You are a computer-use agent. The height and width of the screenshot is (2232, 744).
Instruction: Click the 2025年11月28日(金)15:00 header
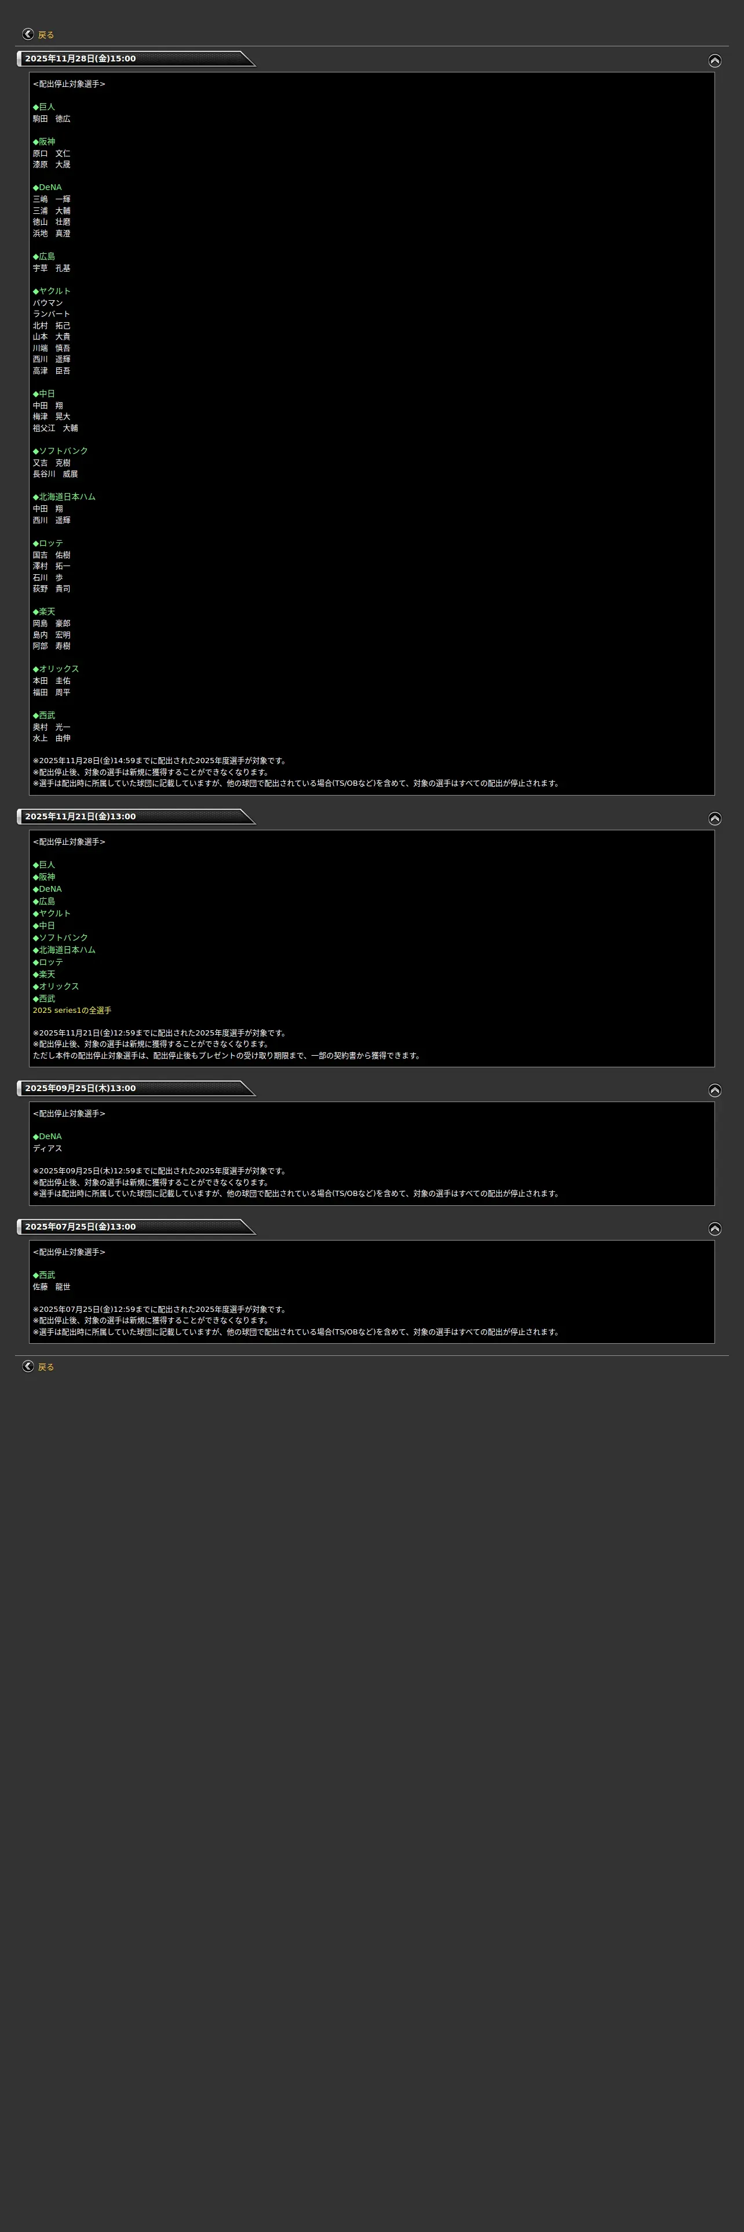pyautogui.click(x=136, y=59)
